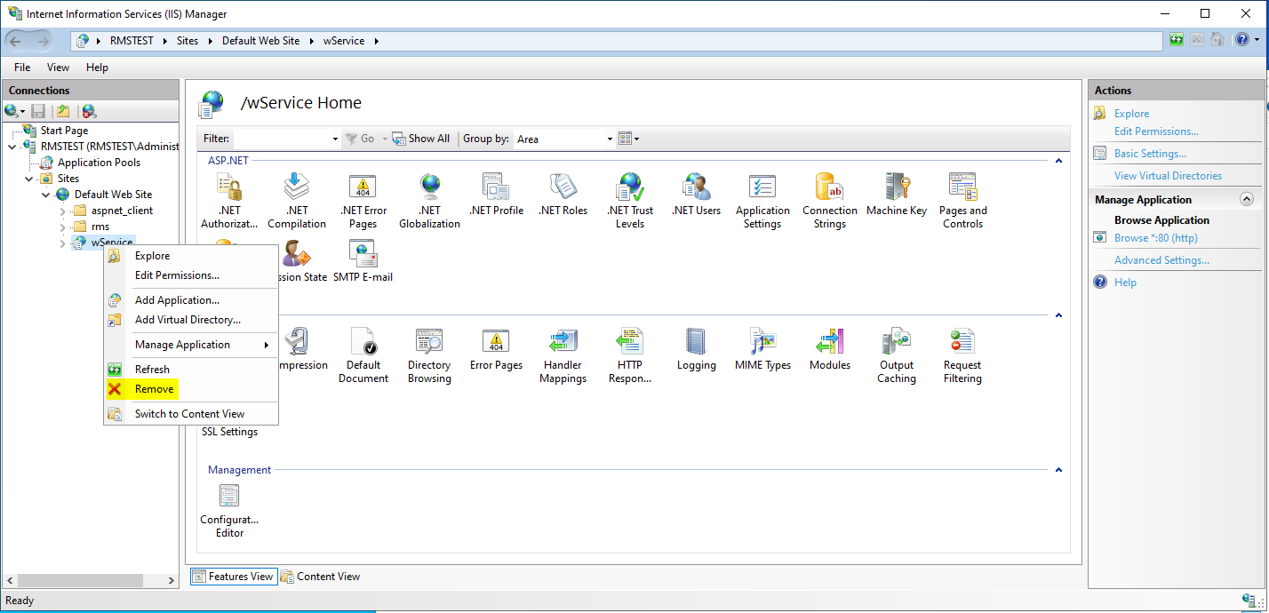Open Logging feature
Viewport: 1269px width, 613px height.
(696, 349)
